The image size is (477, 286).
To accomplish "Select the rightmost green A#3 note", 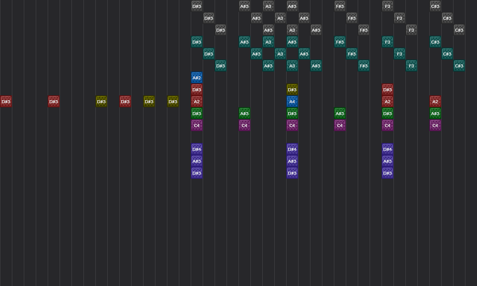I will [435, 113].
